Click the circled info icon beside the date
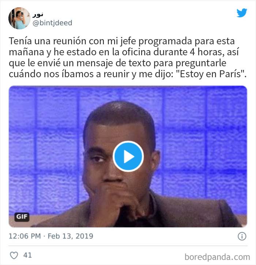Viewport: 256px width, 265px height. click(x=242, y=236)
